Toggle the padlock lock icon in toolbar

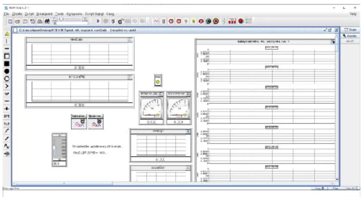121,21
